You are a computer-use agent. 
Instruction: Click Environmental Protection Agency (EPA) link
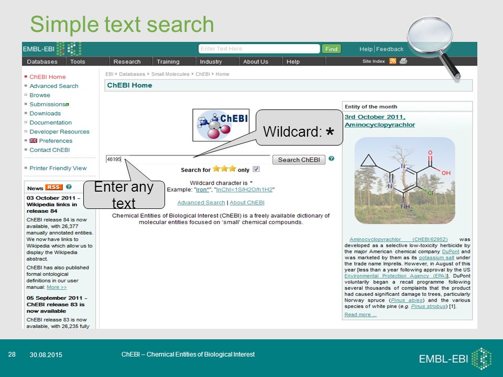click(396, 276)
